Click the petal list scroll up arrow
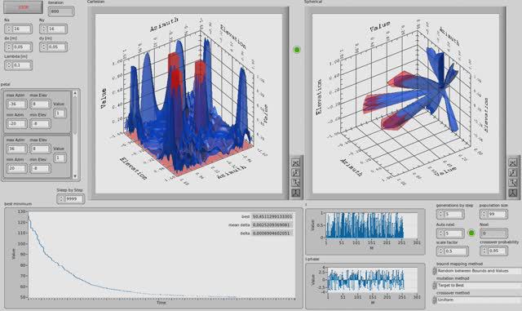 click(x=75, y=93)
